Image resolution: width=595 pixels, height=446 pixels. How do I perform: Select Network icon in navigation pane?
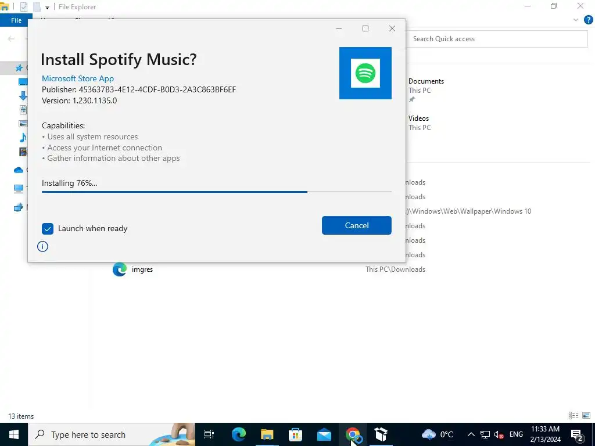[x=19, y=207]
